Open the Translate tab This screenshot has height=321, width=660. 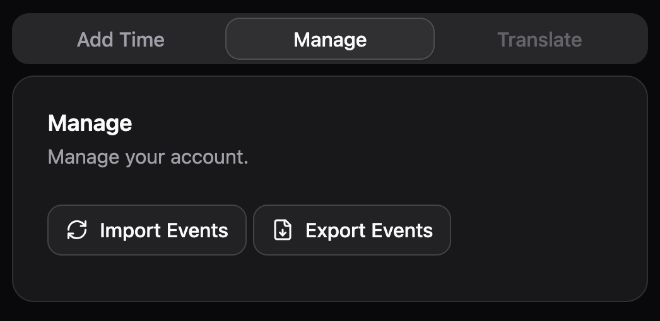click(539, 40)
